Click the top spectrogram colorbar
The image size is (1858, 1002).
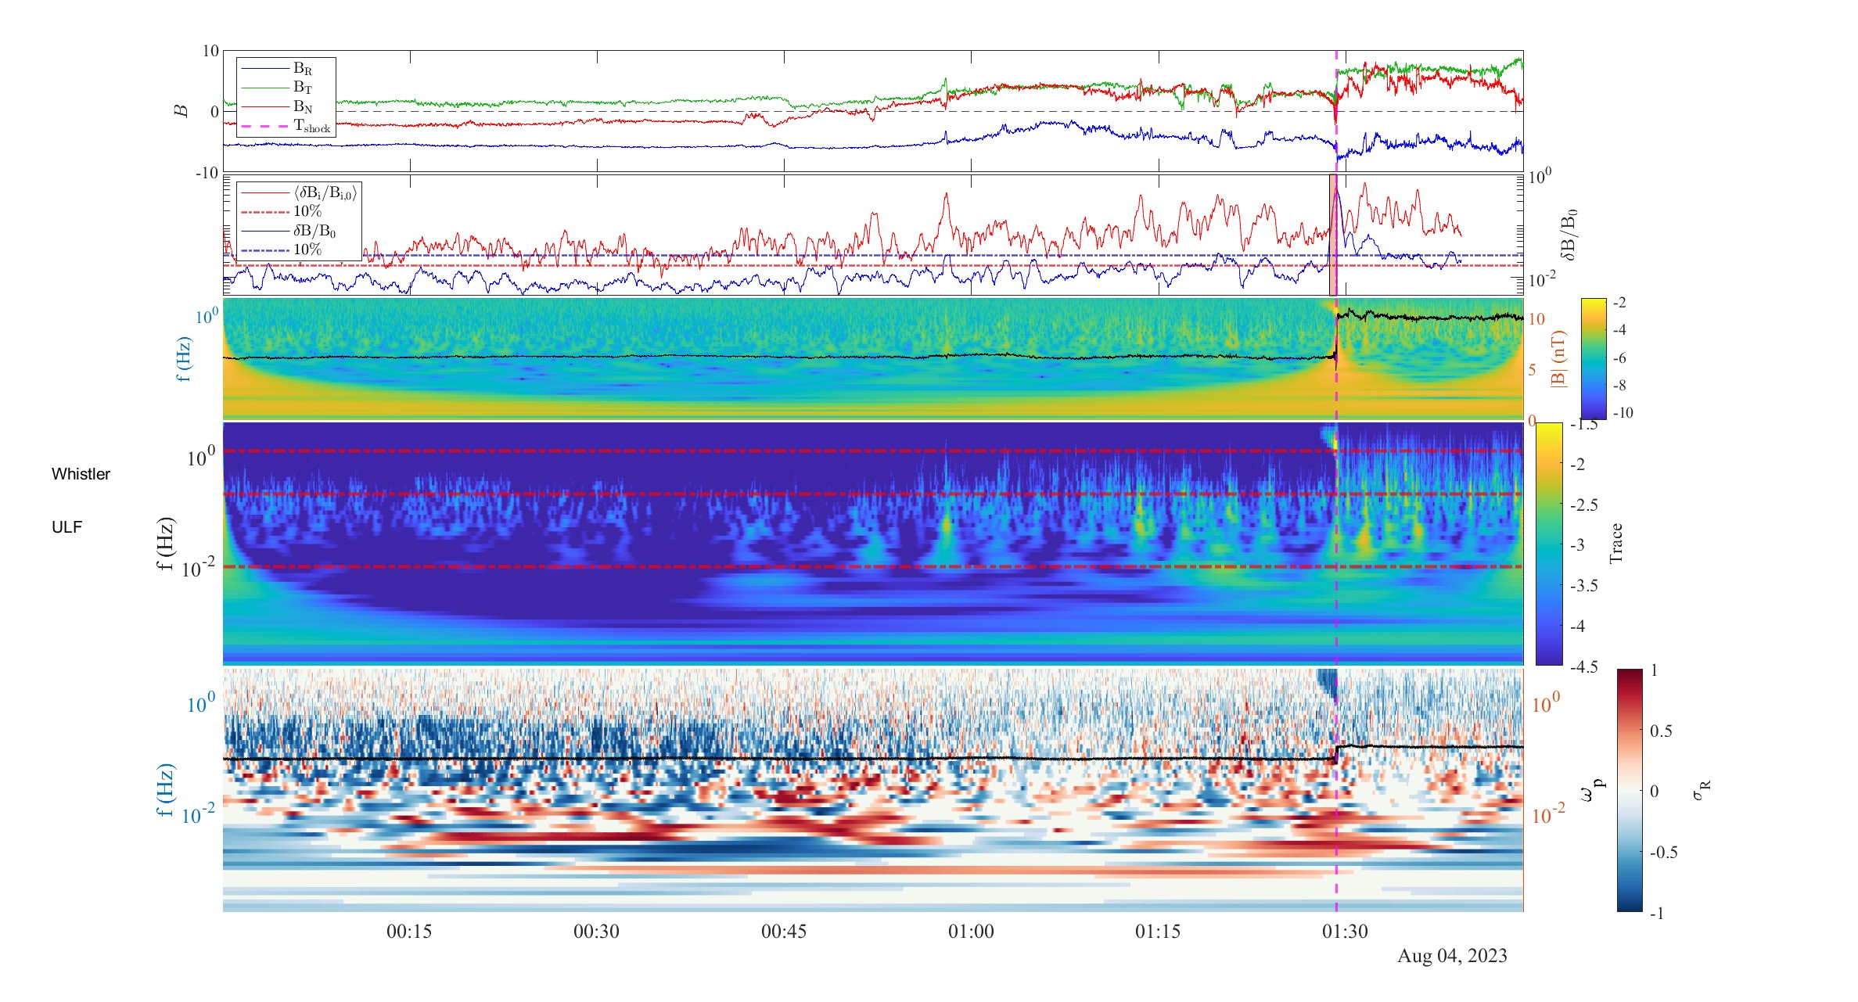point(1594,358)
